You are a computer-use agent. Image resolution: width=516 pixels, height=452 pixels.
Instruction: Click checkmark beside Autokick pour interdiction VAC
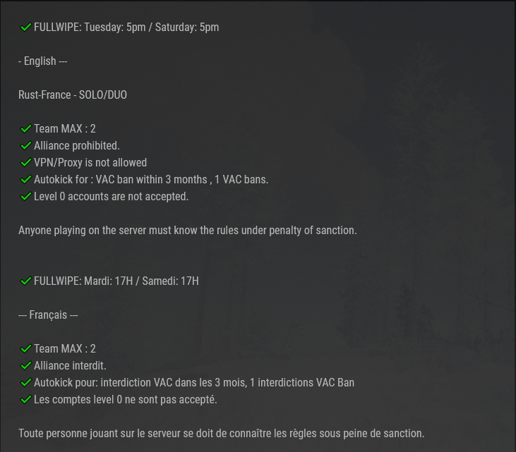tap(25, 383)
